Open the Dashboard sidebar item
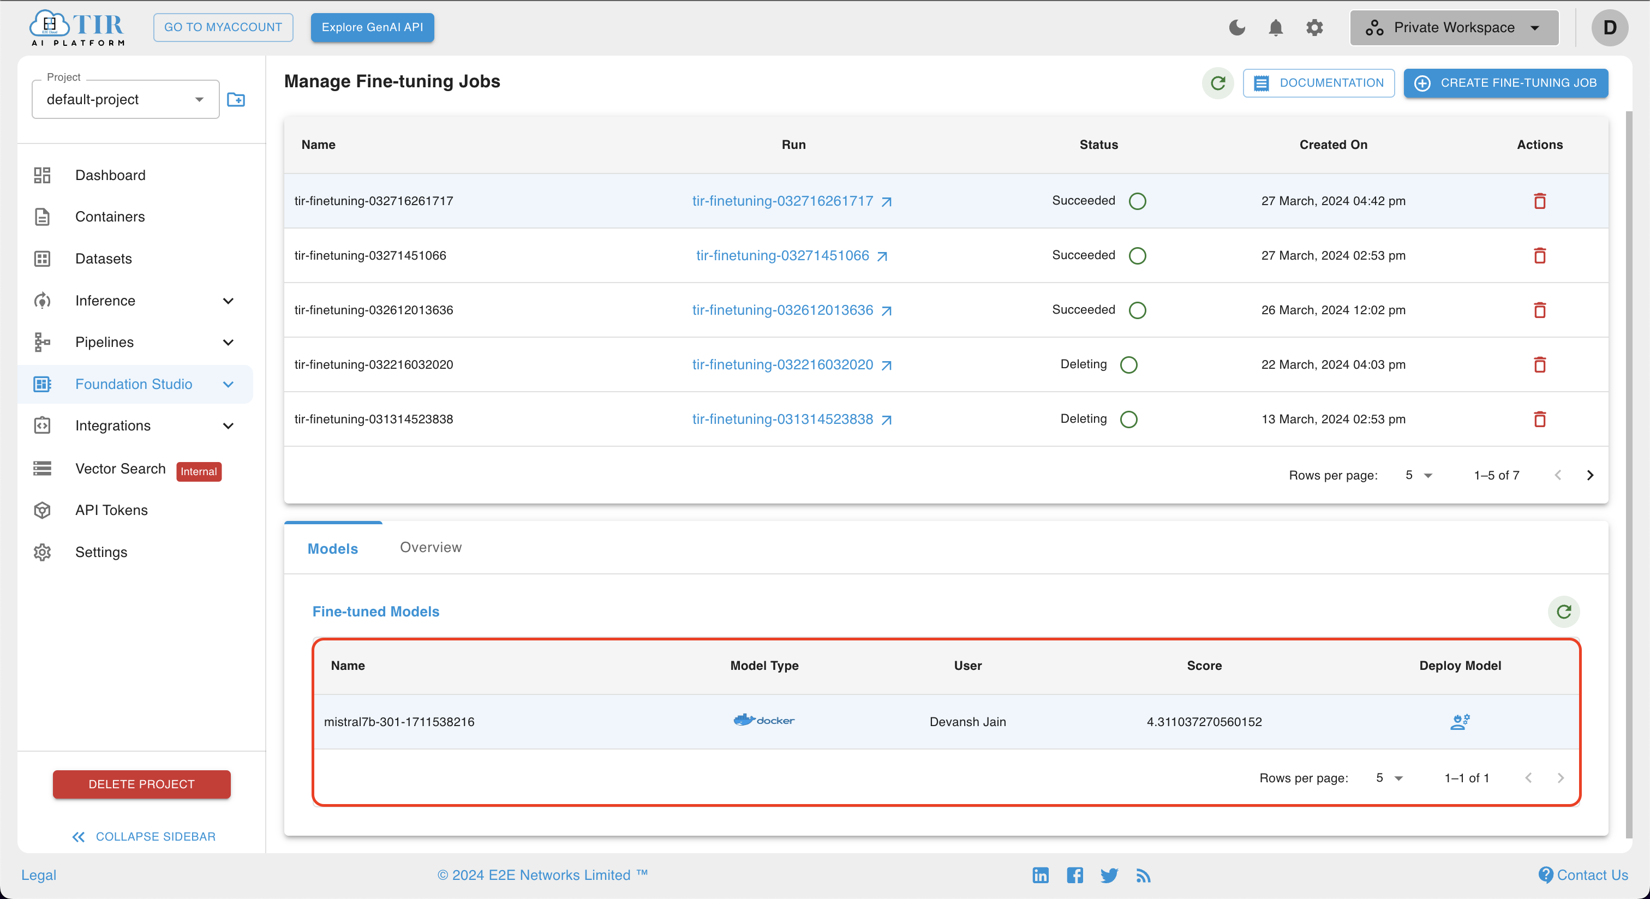Image resolution: width=1650 pixels, height=899 pixels. point(135,176)
